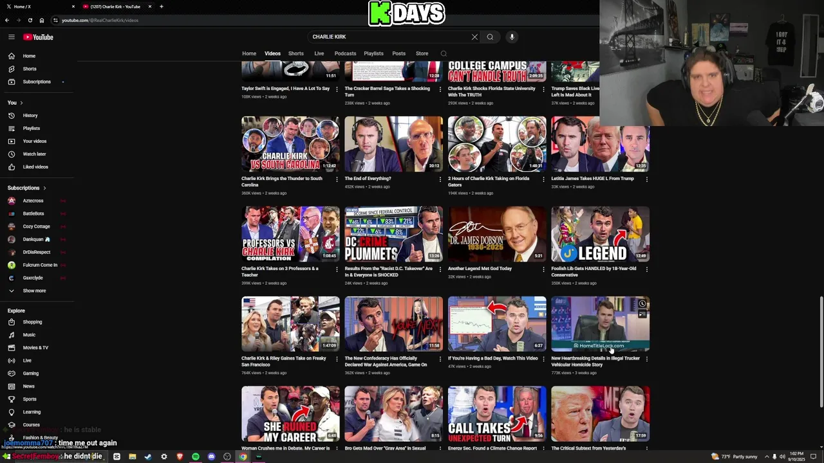This screenshot has height=463, width=824.
Task: Expand the Subscriptions section header
Action: (x=27, y=188)
